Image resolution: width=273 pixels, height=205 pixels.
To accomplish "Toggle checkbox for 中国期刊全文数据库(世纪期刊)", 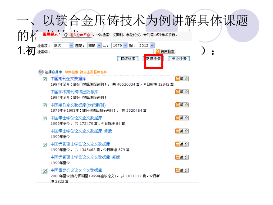I will (45, 105).
